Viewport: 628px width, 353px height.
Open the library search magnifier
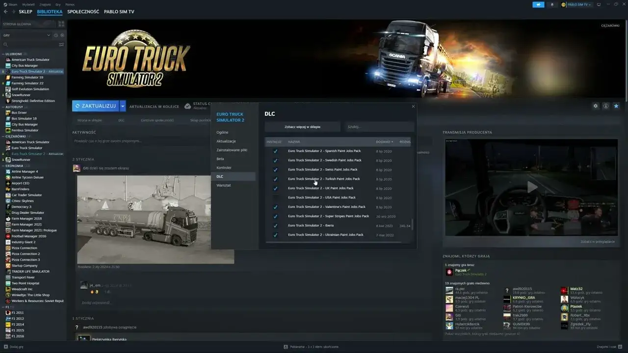click(5, 44)
